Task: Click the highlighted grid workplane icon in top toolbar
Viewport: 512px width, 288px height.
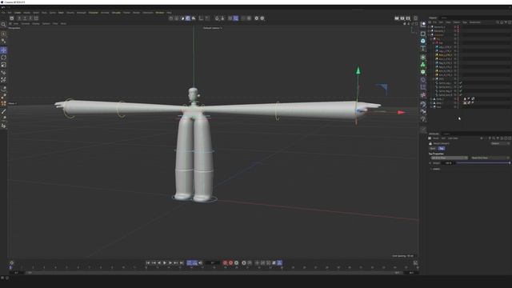Action: click(x=236, y=18)
